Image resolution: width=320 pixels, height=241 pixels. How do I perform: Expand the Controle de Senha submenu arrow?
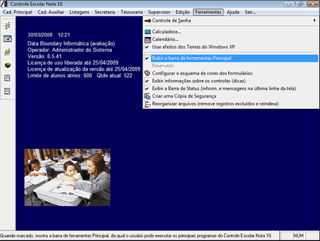click(314, 20)
